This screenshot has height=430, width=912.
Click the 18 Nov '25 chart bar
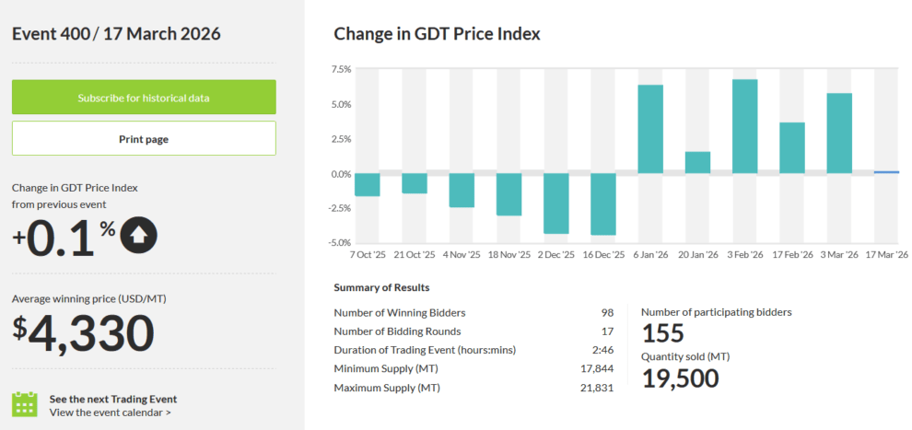(x=509, y=194)
